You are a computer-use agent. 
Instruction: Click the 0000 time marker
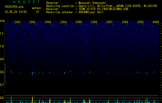pyautogui.click(x=156, y=22)
